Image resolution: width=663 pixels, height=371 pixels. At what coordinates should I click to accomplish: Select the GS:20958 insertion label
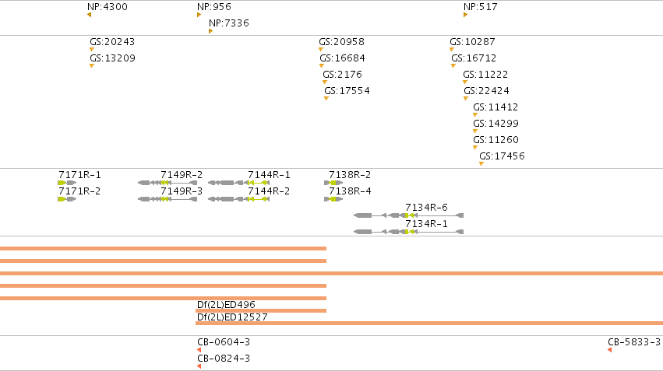(x=342, y=42)
